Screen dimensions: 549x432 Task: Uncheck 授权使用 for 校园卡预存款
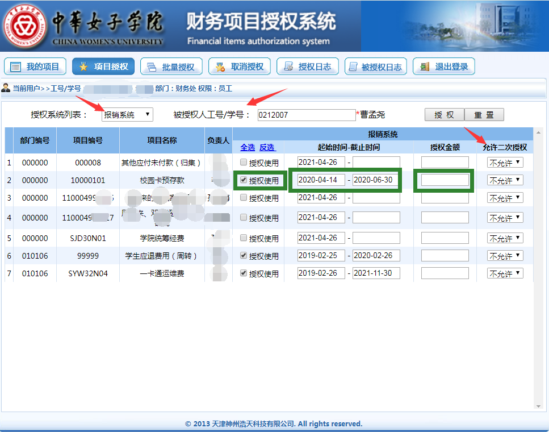(x=242, y=180)
